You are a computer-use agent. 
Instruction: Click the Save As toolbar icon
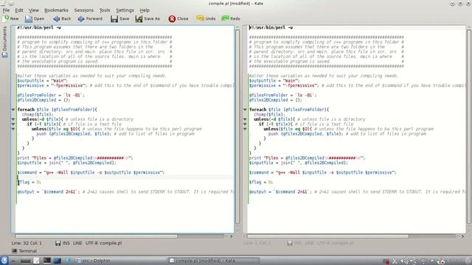pyautogui.click(x=139, y=18)
